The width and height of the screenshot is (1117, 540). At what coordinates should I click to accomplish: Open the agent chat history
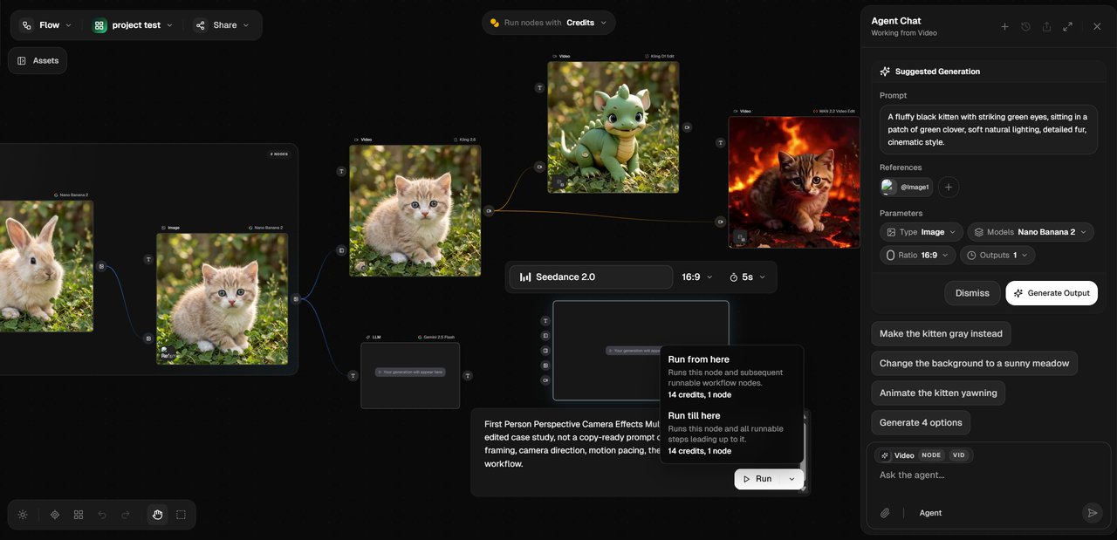(x=1025, y=27)
